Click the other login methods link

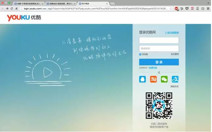coord(174,86)
